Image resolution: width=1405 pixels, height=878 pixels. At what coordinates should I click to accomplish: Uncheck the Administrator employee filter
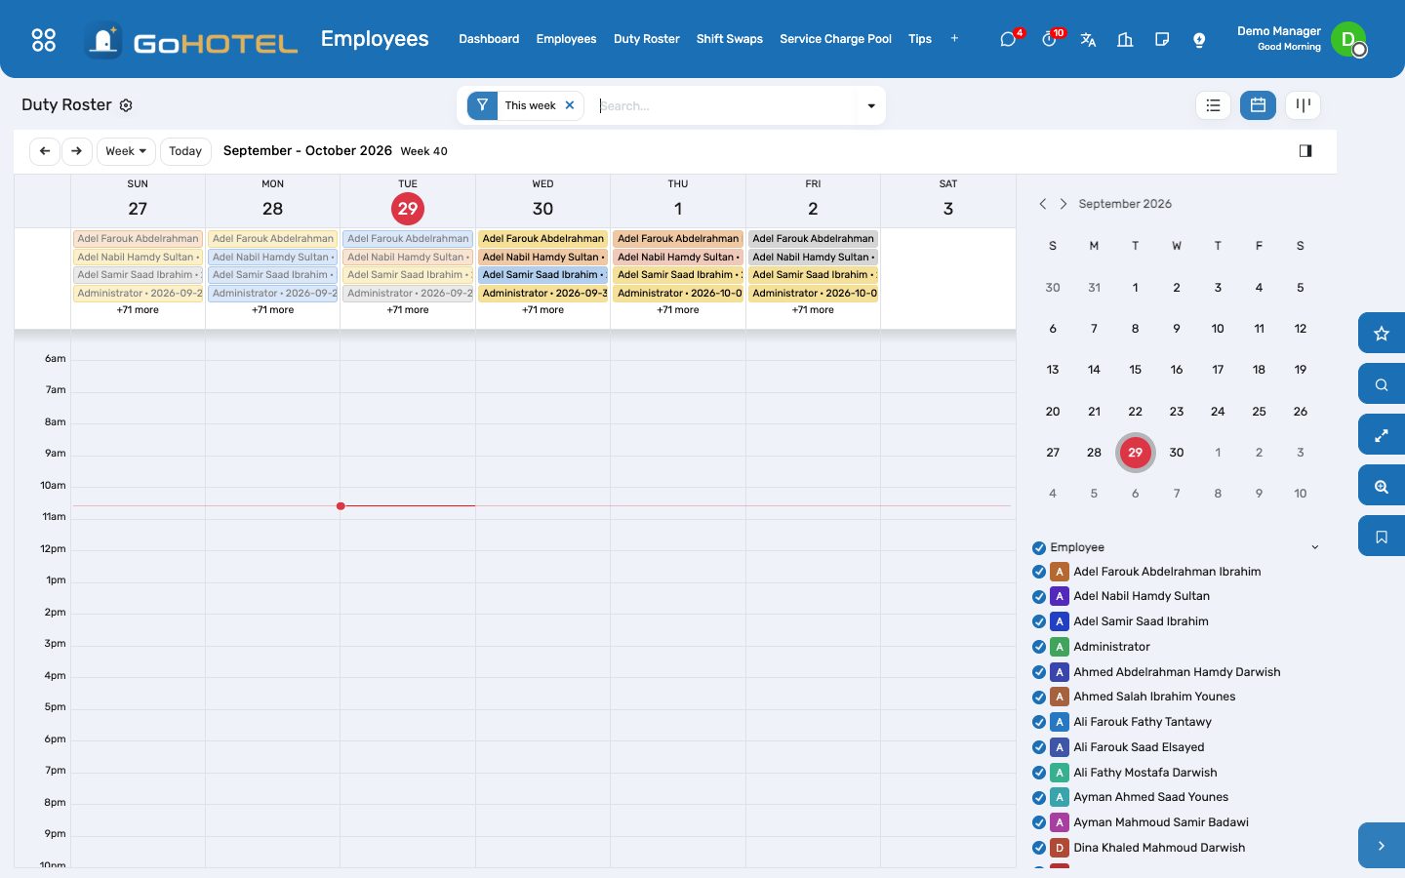tap(1039, 647)
